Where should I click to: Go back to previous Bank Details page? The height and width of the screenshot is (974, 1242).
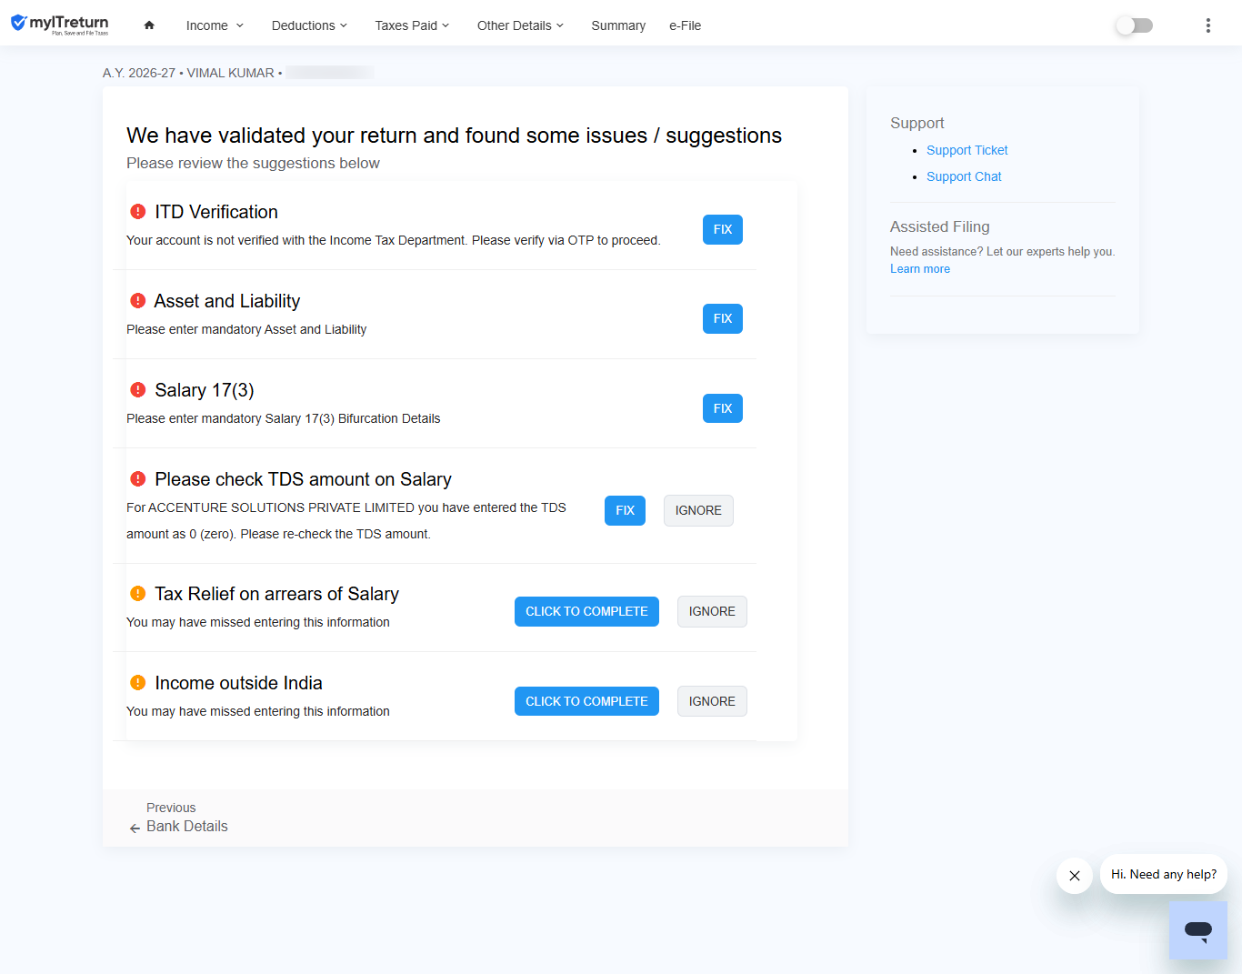pyautogui.click(x=178, y=818)
